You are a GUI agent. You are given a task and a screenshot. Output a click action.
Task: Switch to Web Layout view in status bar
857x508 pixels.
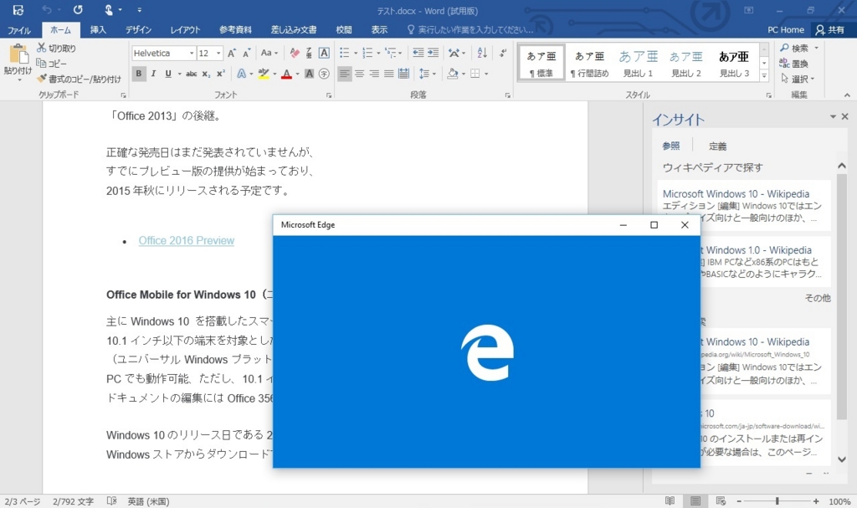[x=721, y=501]
